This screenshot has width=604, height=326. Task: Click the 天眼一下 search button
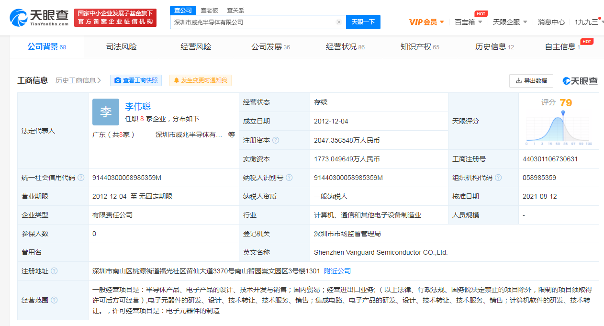pos(363,22)
